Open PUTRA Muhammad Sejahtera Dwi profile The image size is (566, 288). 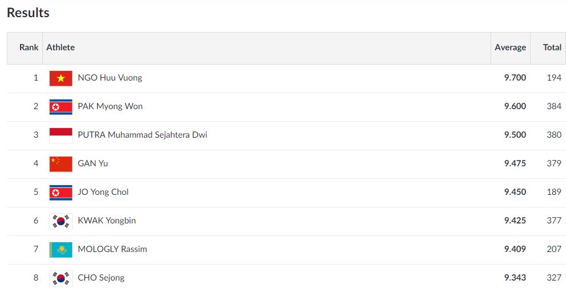(x=142, y=135)
